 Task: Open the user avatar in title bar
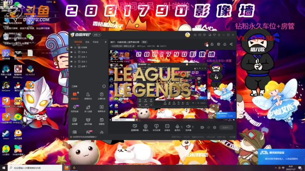point(187,35)
